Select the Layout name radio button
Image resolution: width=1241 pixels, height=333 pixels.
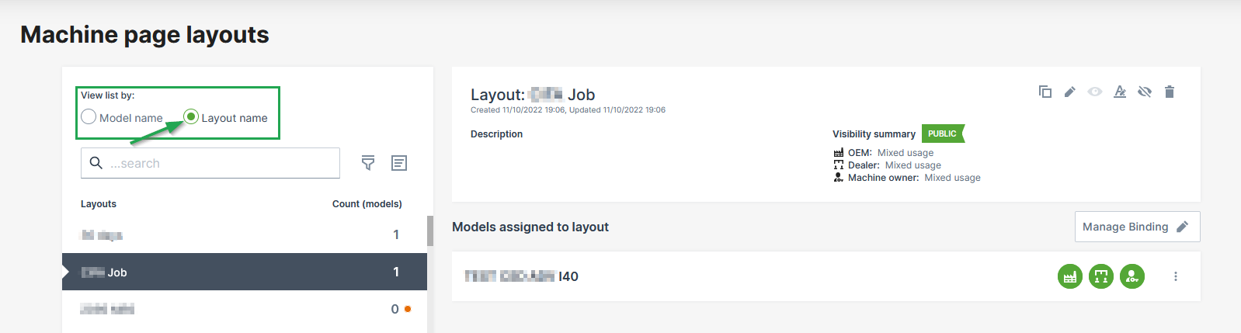[x=191, y=117]
